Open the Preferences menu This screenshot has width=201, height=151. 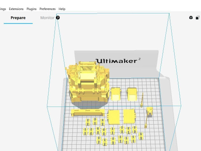point(47,9)
